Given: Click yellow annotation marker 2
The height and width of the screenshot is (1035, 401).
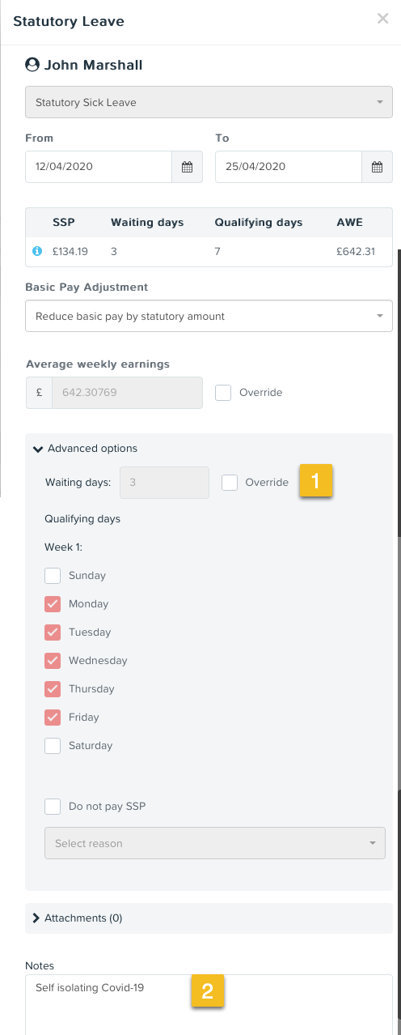Looking at the screenshot, I should pyautogui.click(x=208, y=991).
